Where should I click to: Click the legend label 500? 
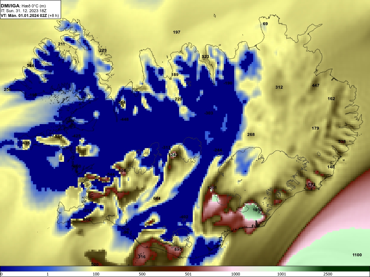[x=142, y=274]
